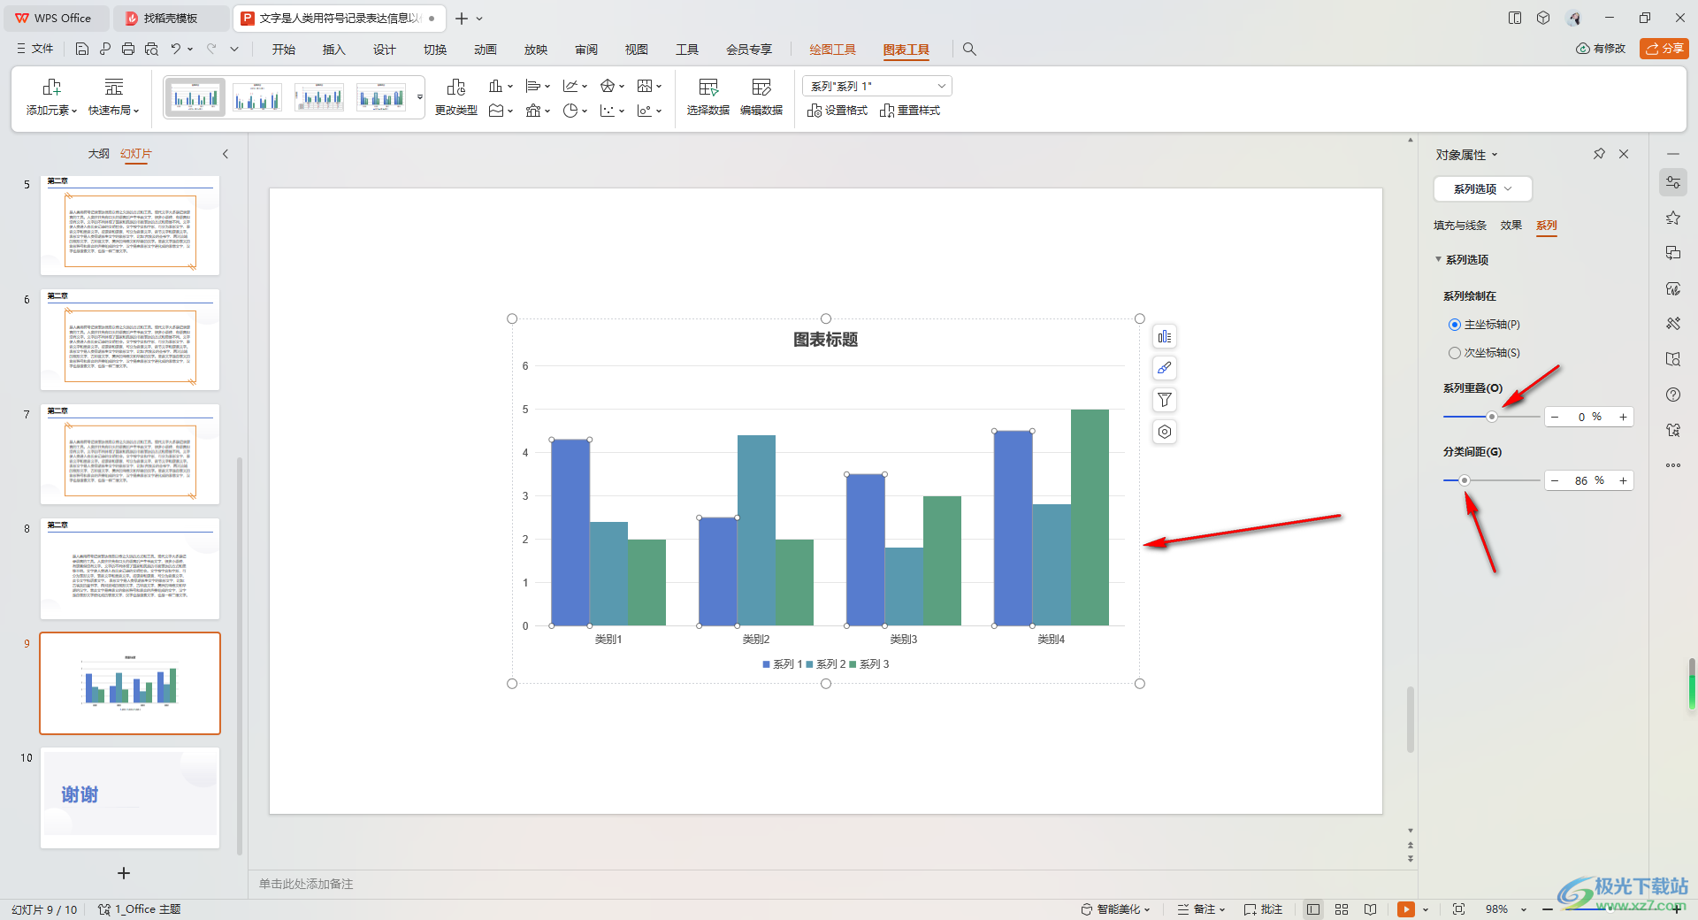The width and height of the screenshot is (1698, 920).
Task: Open the 系列选项 dropdown in properties panel
Action: pos(1482,188)
